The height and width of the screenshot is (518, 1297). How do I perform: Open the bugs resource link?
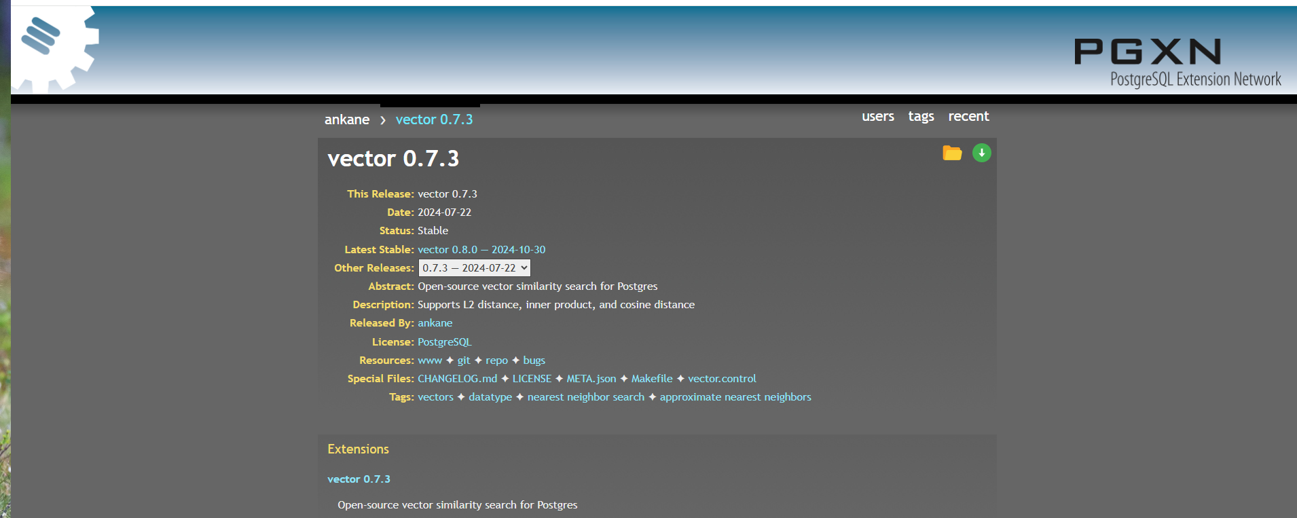click(x=534, y=360)
